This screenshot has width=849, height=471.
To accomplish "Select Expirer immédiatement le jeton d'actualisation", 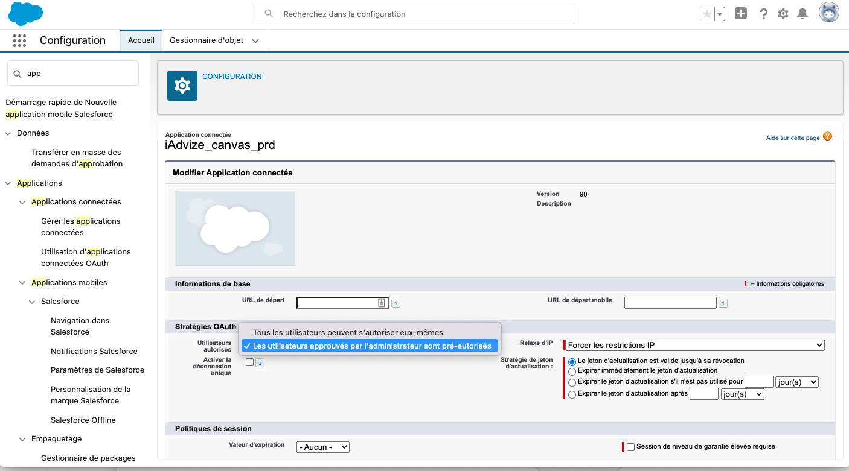I will coord(572,371).
